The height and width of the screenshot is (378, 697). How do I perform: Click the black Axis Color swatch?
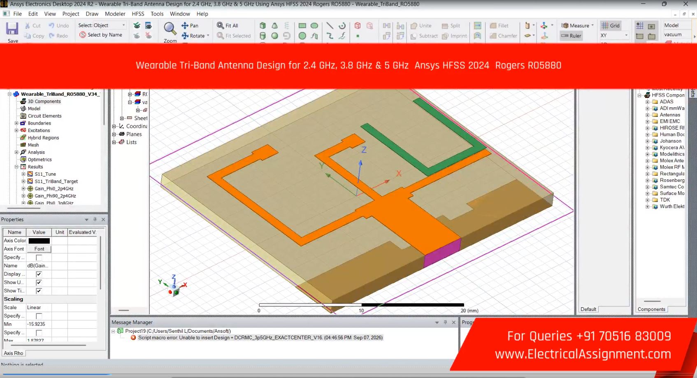(39, 241)
